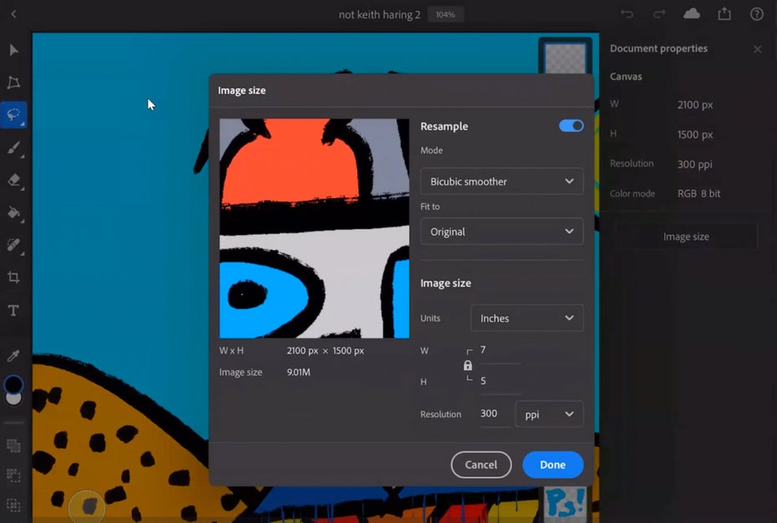Close the Document properties panel
The image size is (777, 523).
click(758, 49)
